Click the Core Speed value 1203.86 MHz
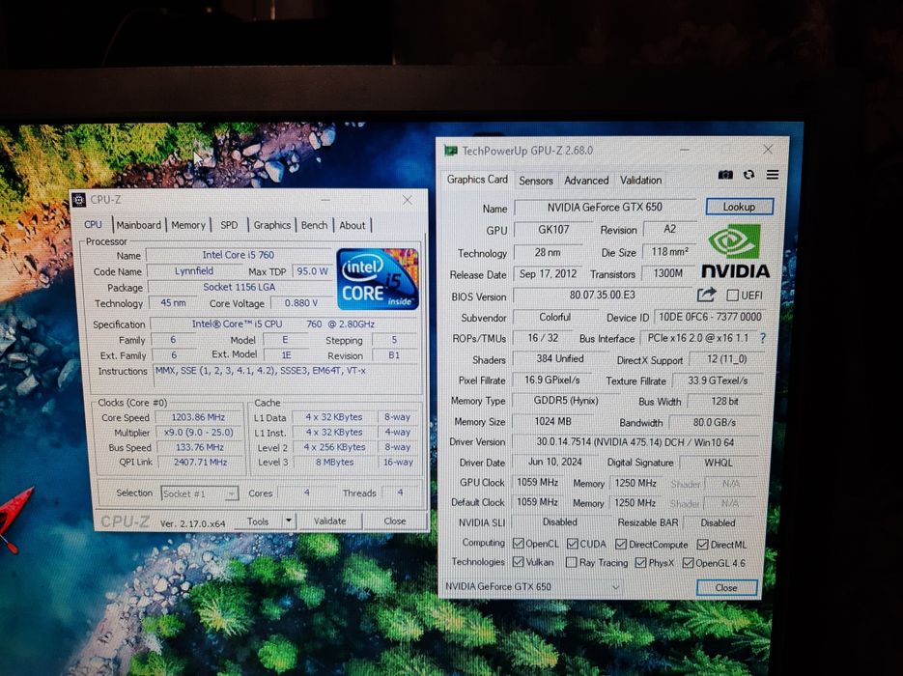903x676 pixels. (198, 417)
